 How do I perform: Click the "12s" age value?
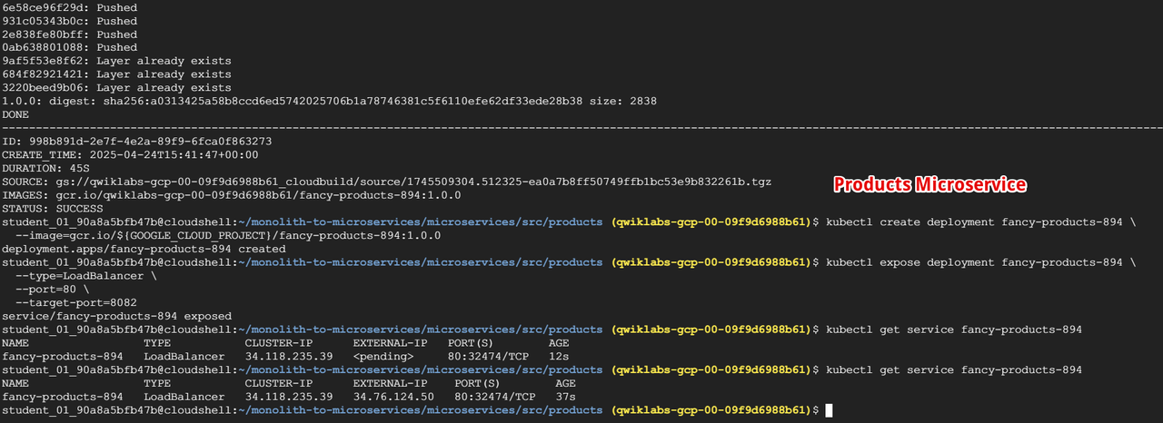(x=559, y=356)
